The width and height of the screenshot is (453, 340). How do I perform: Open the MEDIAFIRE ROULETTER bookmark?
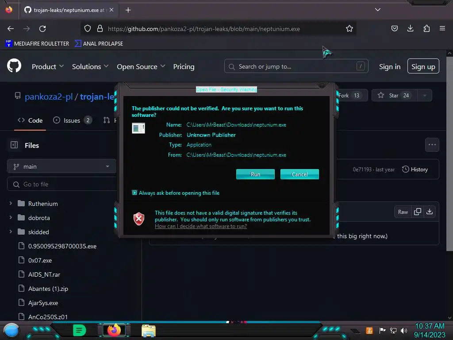coord(37,44)
